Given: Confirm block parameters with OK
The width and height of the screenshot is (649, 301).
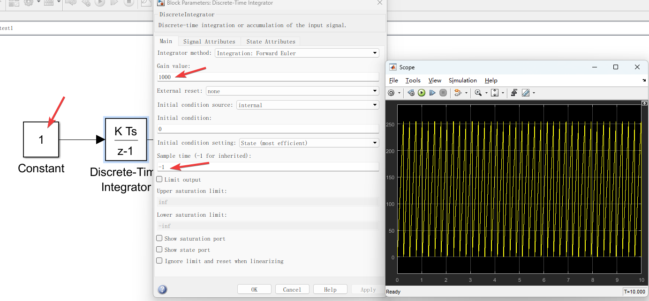Looking at the screenshot, I should (254, 289).
